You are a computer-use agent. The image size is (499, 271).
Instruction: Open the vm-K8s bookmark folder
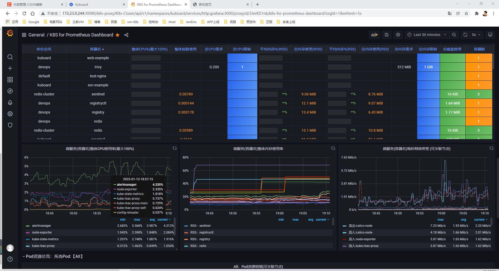pyautogui.click(x=130, y=22)
